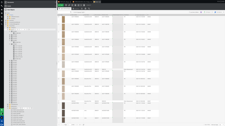Switch to the Search, Edit and Export tab
Screen dimensions: 225x126
[x=65, y=9]
